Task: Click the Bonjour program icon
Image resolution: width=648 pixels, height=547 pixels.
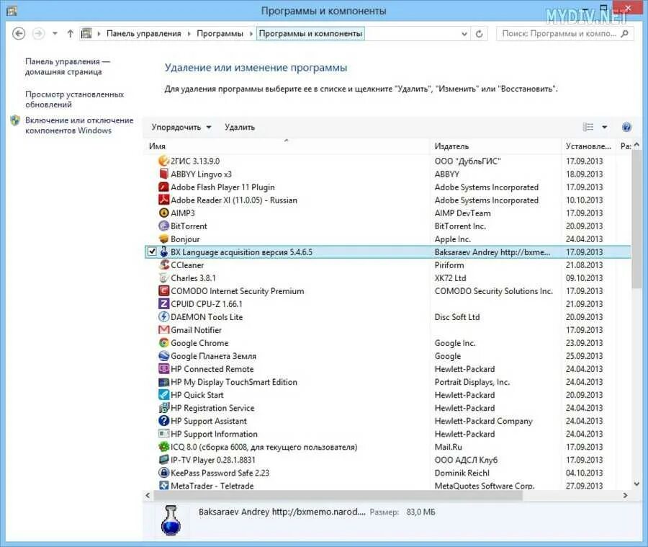Action: coord(164,239)
